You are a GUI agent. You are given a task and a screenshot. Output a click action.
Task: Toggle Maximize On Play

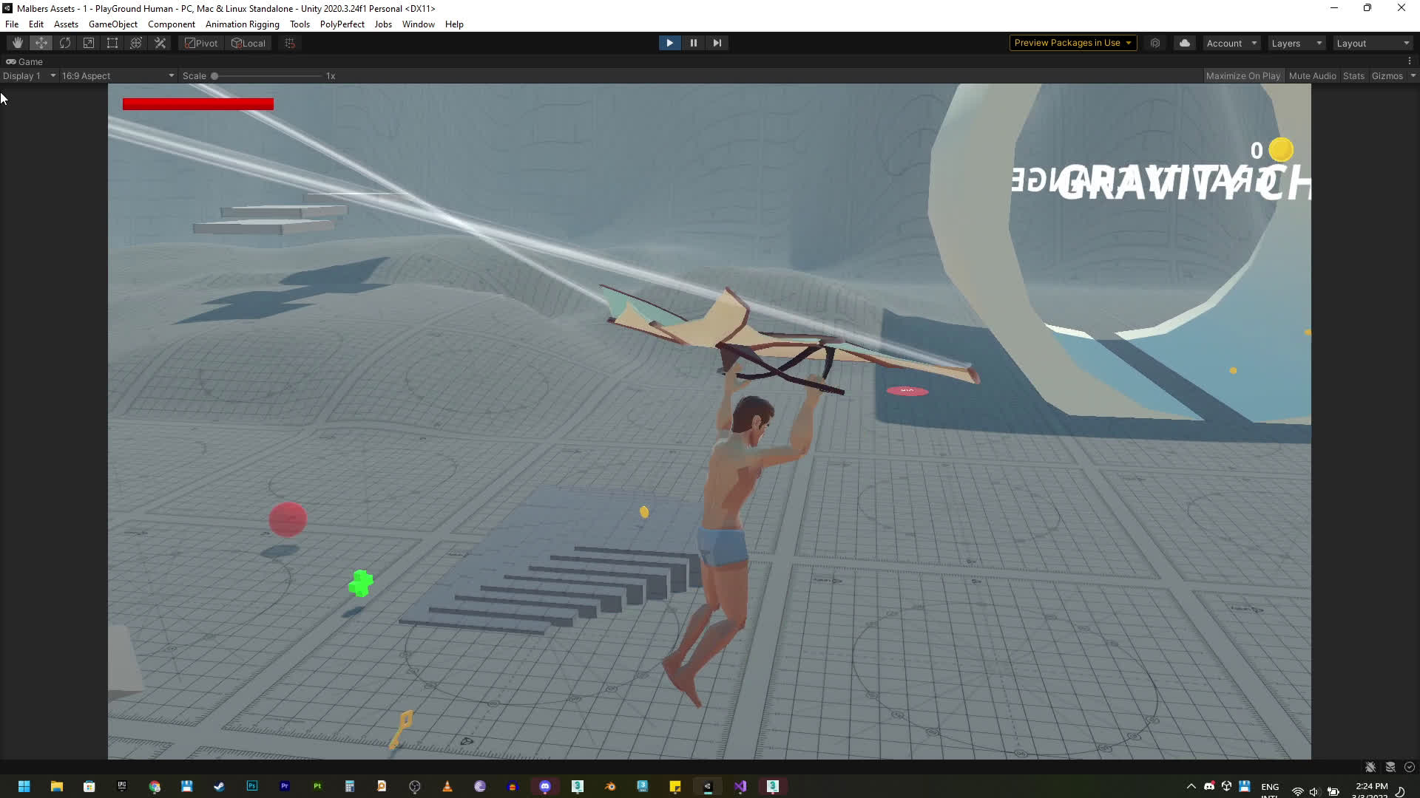1242,75
